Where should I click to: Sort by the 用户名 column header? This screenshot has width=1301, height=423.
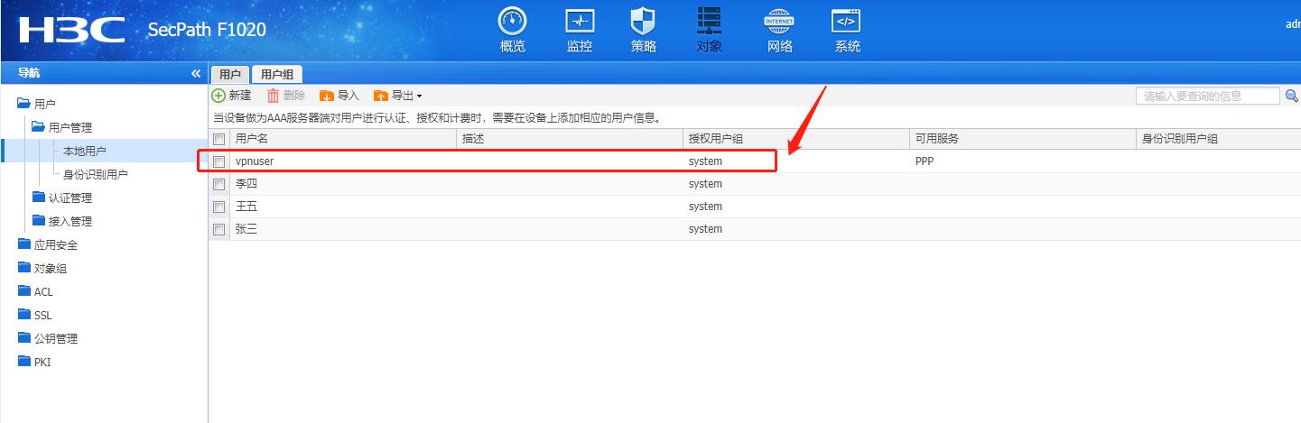click(x=343, y=139)
